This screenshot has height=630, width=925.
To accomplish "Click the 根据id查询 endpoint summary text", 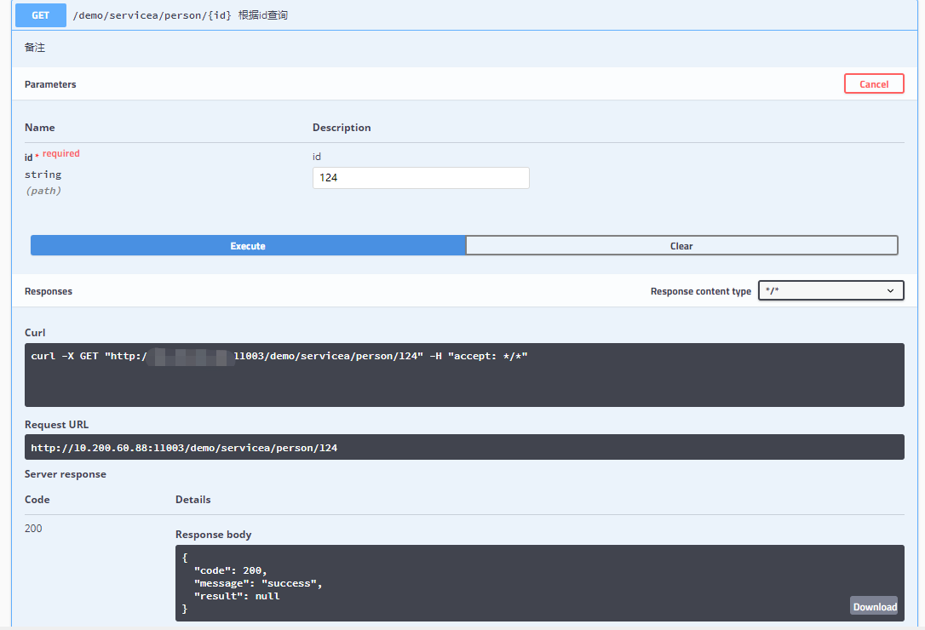I will pyautogui.click(x=263, y=15).
